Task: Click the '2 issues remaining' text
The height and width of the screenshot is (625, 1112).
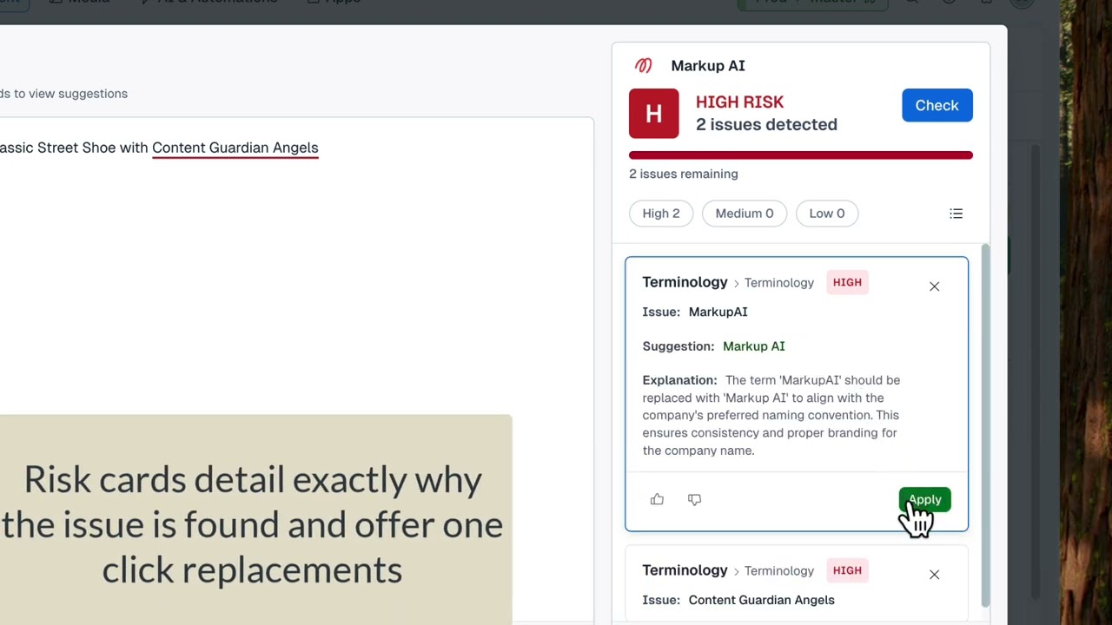Action: coord(684,174)
